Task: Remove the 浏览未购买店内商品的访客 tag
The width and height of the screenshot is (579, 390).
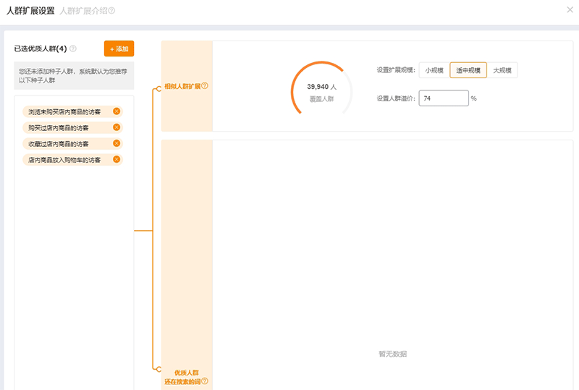Action: 117,111
